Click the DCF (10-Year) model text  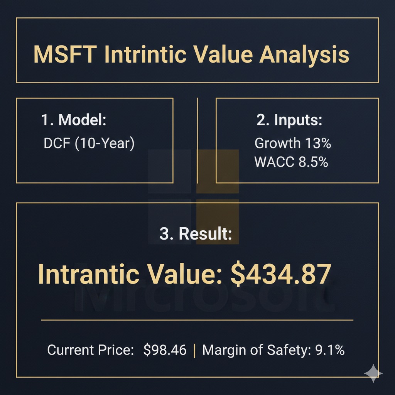(x=89, y=144)
